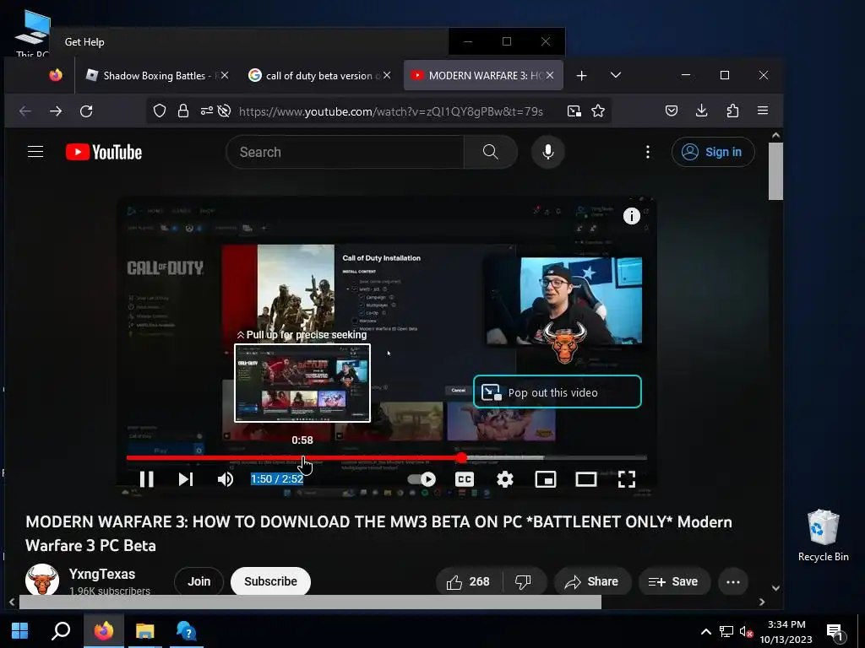Image resolution: width=865 pixels, height=648 pixels.
Task: Go forward one page
Action: pyautogui.click(x=56, y=111)
